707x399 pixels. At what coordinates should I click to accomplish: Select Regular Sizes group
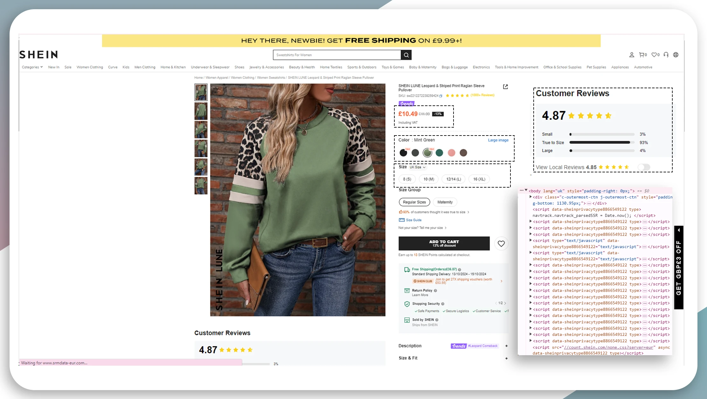pyautogui.click(x=414, y=202)
